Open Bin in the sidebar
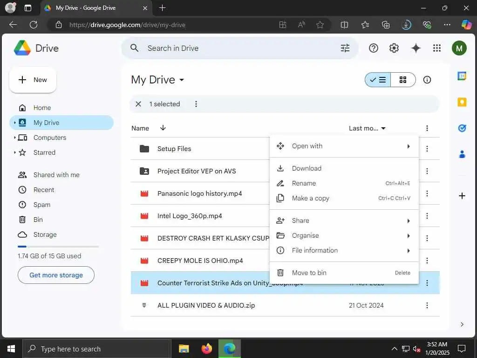Screen dimensions: 477x358 click(x=61, y=220)
